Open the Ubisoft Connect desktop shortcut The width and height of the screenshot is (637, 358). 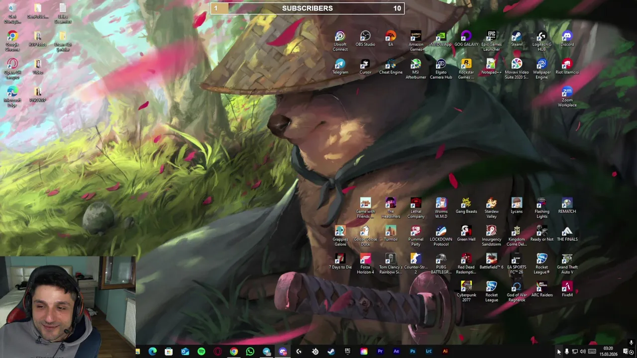pos(340,41)
